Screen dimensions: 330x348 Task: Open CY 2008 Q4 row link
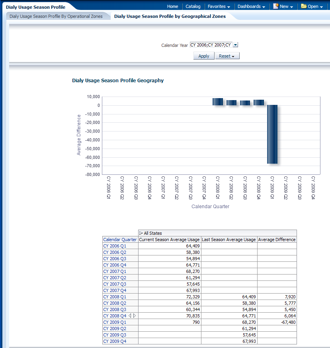coord(115,316)
